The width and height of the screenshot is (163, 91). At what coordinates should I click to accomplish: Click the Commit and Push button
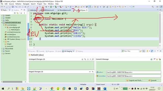(134, 80)
